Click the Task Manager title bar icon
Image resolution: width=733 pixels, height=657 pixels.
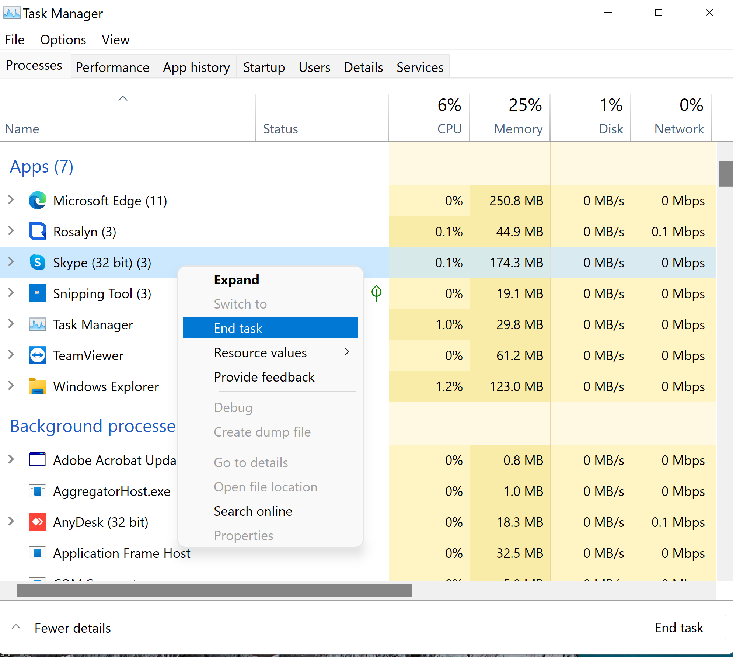tap(12, 13)
